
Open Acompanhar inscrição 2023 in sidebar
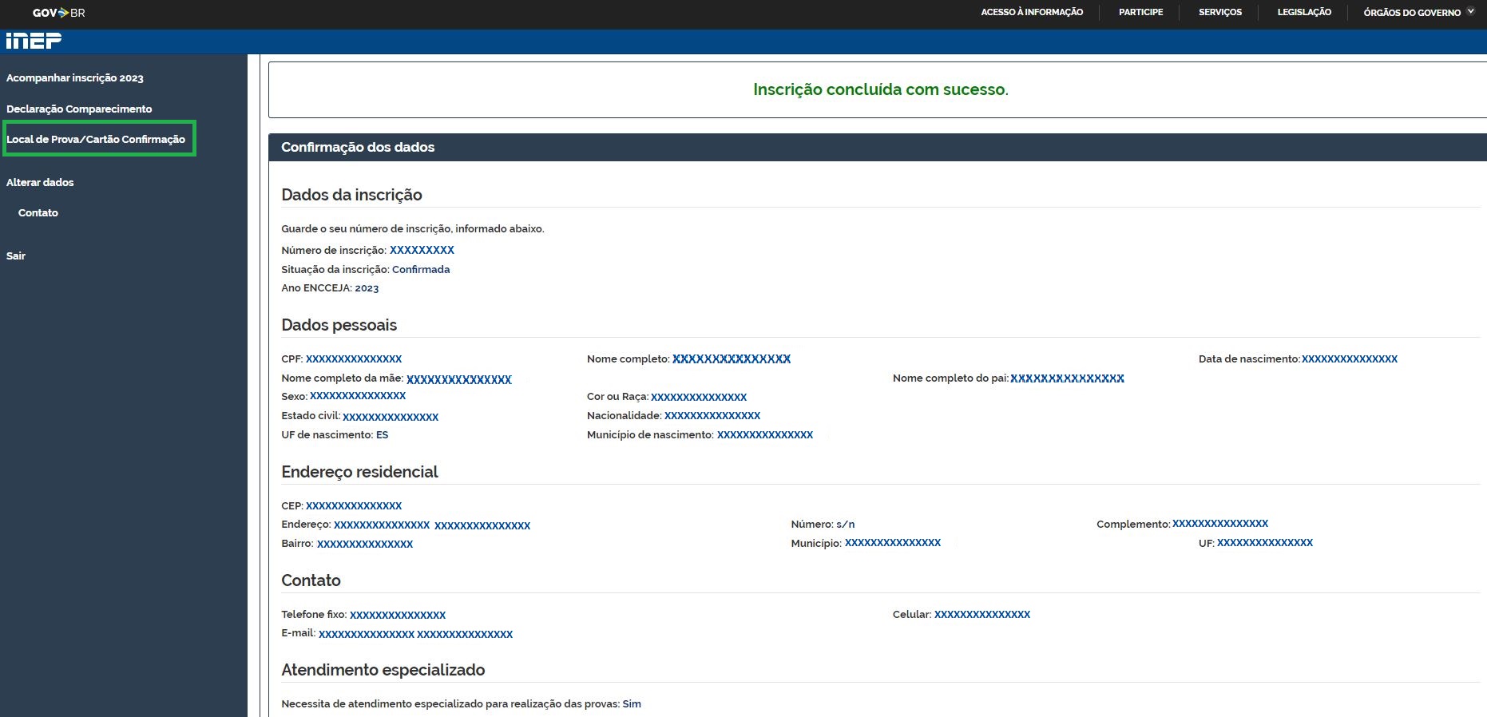(x=75, y=78)
